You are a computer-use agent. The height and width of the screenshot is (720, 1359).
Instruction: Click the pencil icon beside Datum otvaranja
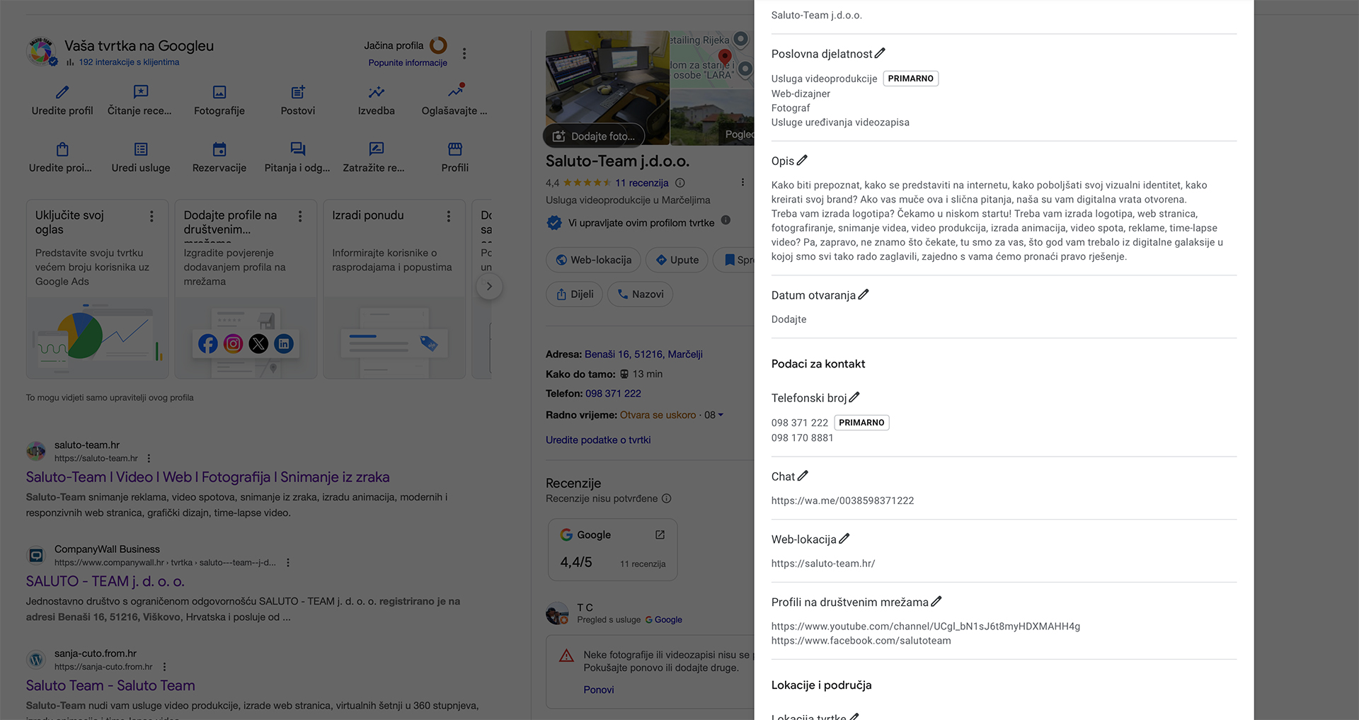[864, 295]
